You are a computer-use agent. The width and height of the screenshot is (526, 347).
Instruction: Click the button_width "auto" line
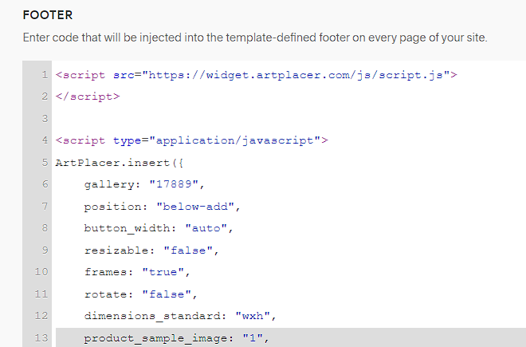point(159,228)
